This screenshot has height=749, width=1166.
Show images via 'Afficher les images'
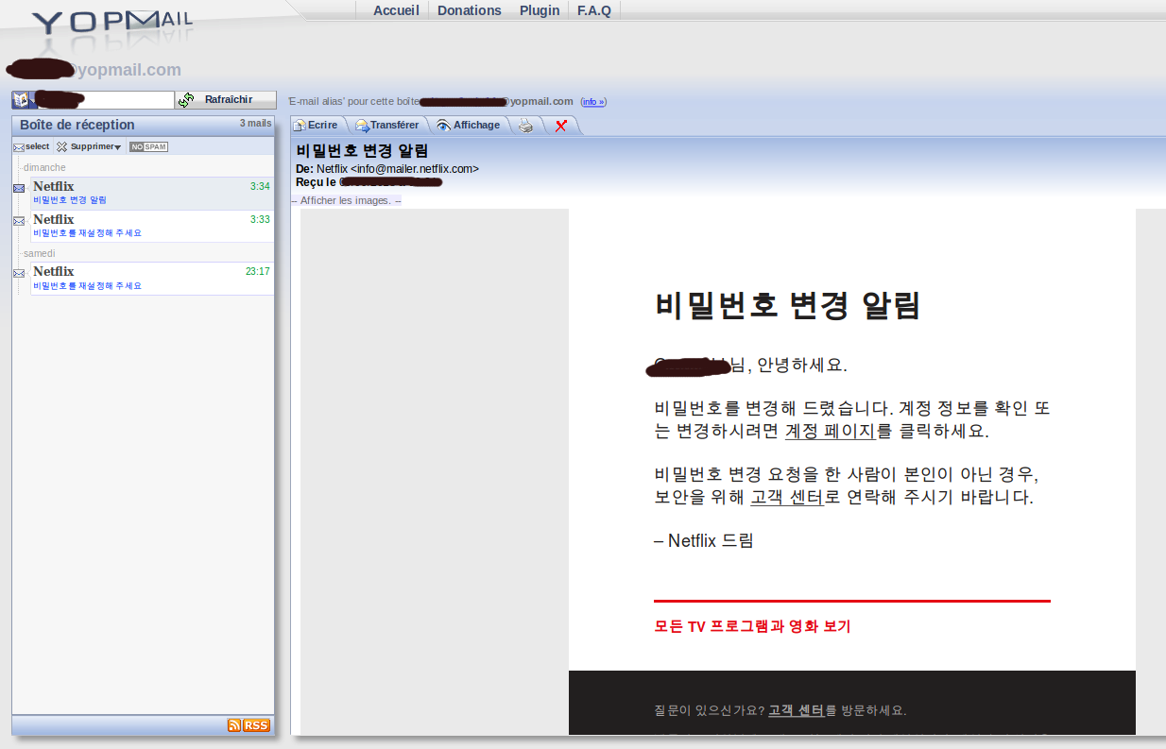(x=345, y=200)
